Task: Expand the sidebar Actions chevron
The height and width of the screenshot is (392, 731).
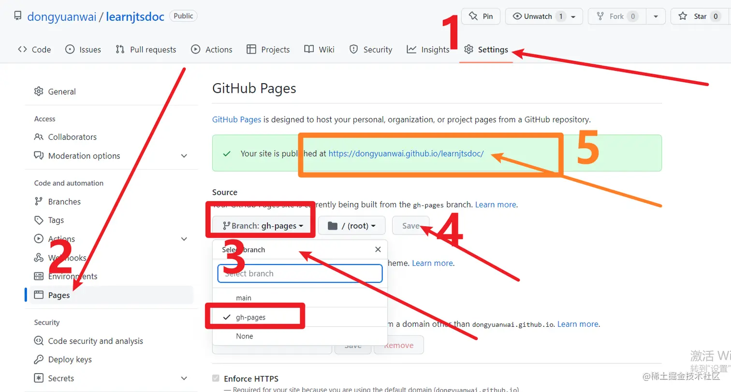Action: pyautogui.click(x=184, y=239)
